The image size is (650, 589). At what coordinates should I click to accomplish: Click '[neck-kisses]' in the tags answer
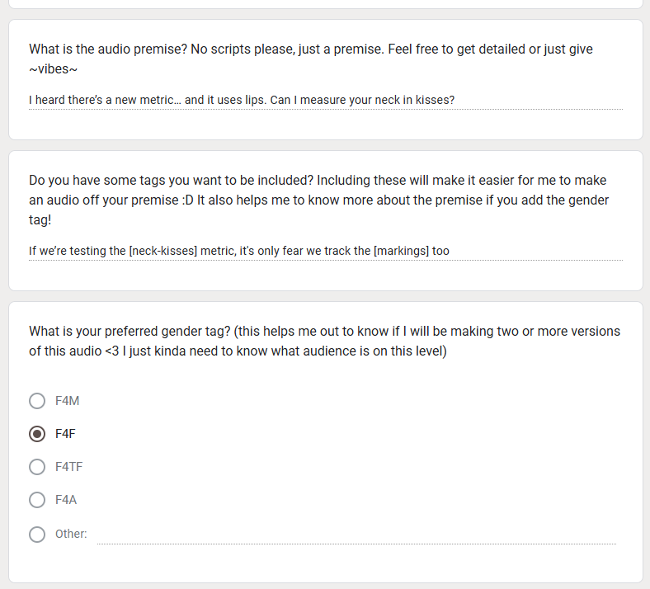[x=163, y=251]
